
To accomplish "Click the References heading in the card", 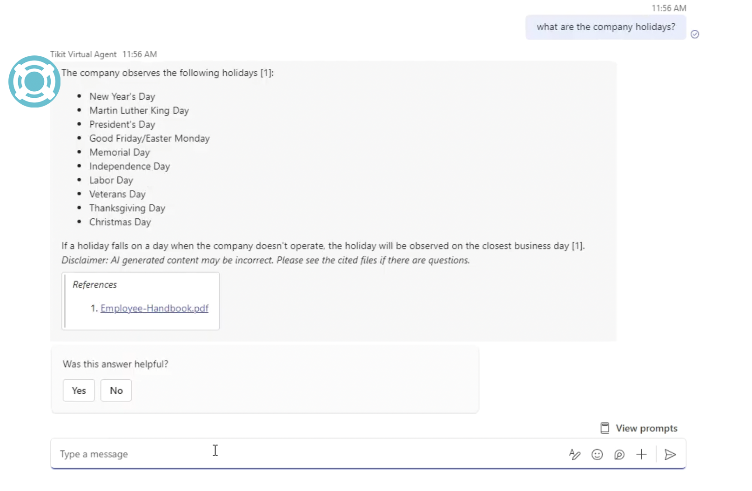I will tap(95, 284).
